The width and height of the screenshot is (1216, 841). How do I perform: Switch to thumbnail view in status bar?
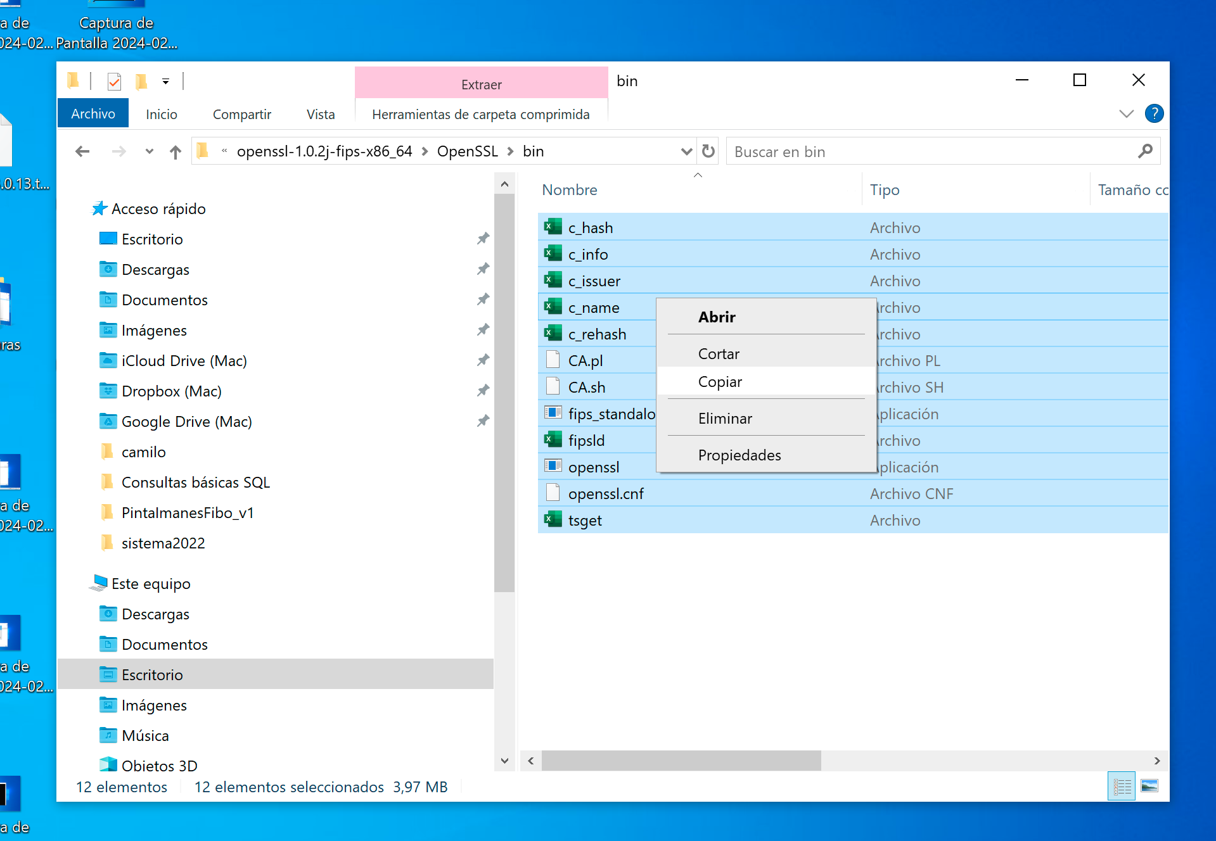click(x=1148, y=786)
